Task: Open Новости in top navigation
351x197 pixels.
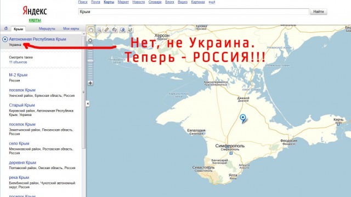Action: click(x=139, y=2)
